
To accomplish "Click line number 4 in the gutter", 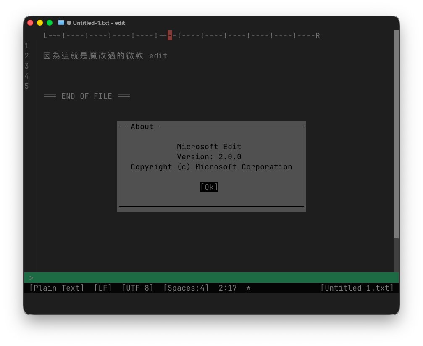I will (x=27, y=76).
